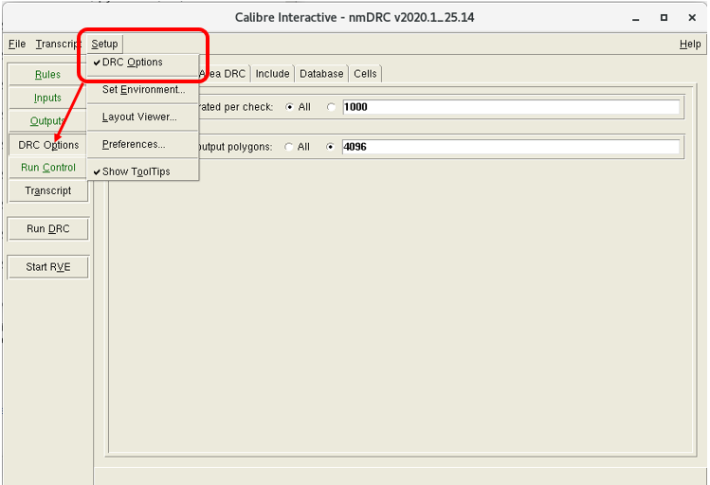Open the Transcript menu in menu bar
The width and height of the screenshot is (710, 485).
(x=59, y=44)
